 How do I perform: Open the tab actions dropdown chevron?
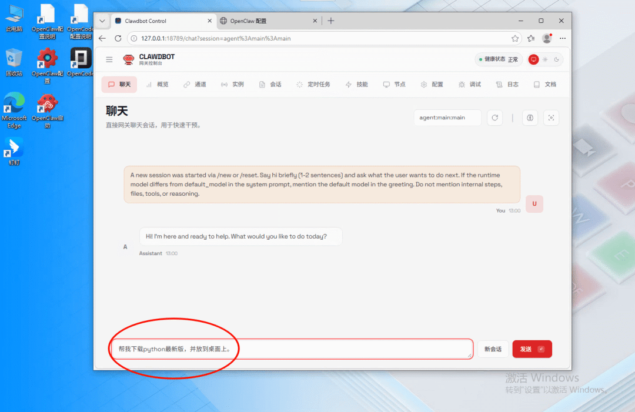coord(102,21)
